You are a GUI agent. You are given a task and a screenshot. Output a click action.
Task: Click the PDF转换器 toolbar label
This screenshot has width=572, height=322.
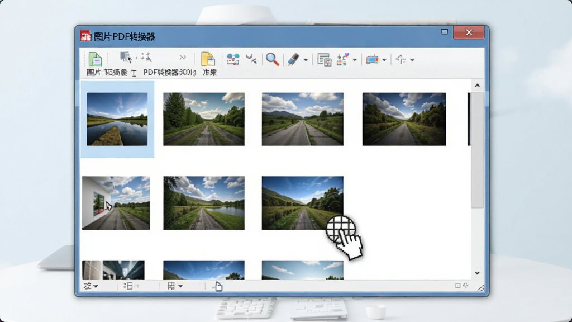click(161, 72)
